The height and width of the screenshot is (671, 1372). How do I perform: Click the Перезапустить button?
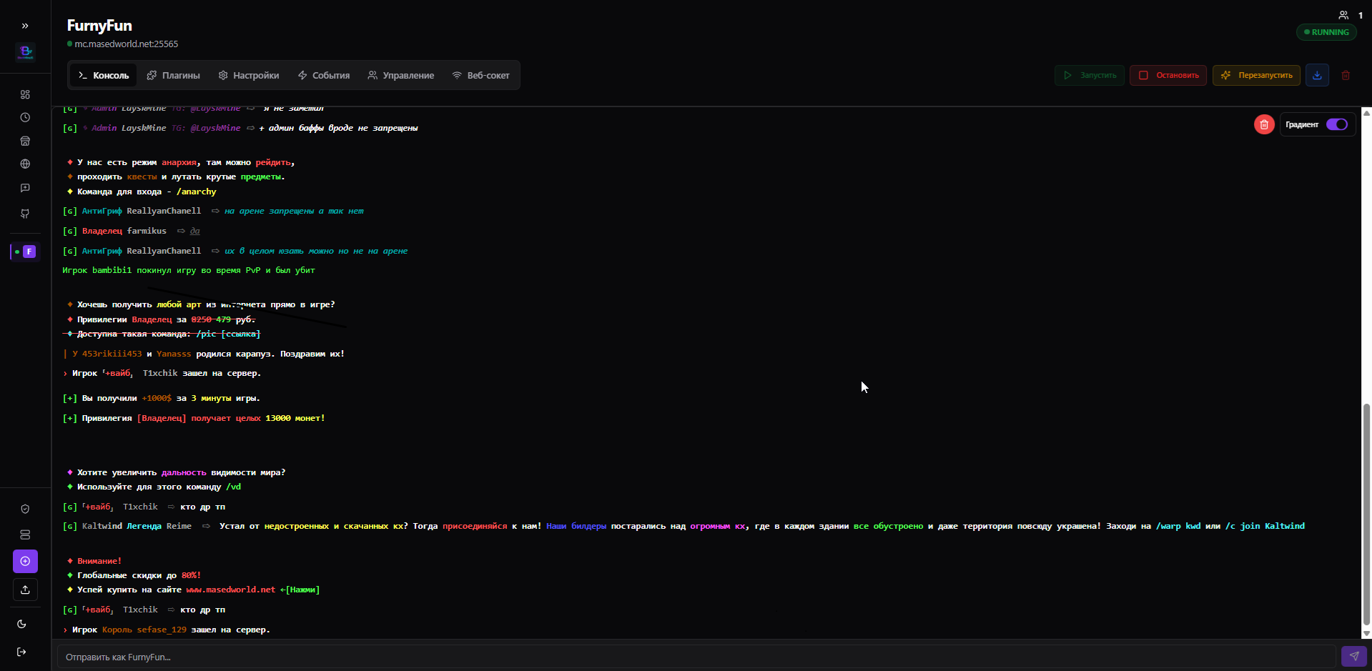(1255, 75)
